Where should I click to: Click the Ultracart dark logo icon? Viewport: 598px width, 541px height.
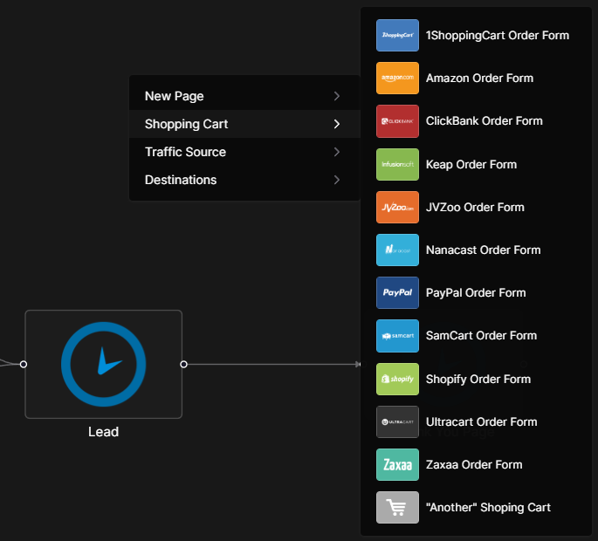(397, 421)
